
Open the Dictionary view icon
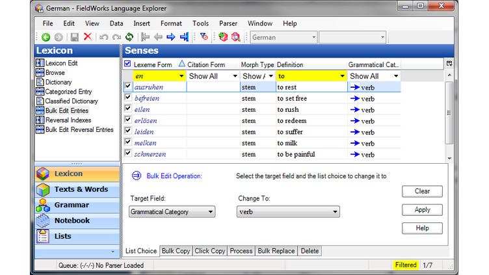[x=40, y=82]
